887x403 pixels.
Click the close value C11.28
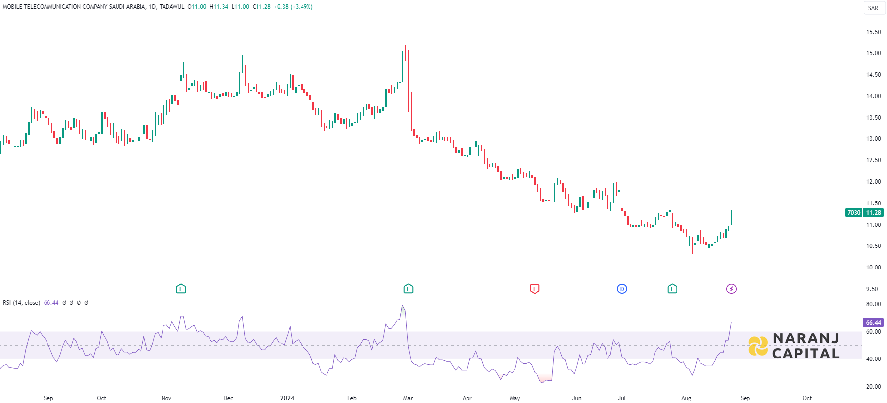(x=261, y=7)
